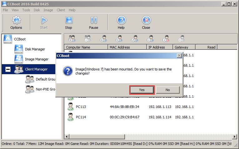The image size is (239, 149).
Task: Click the Add Group icon
Action: [72, 39]
